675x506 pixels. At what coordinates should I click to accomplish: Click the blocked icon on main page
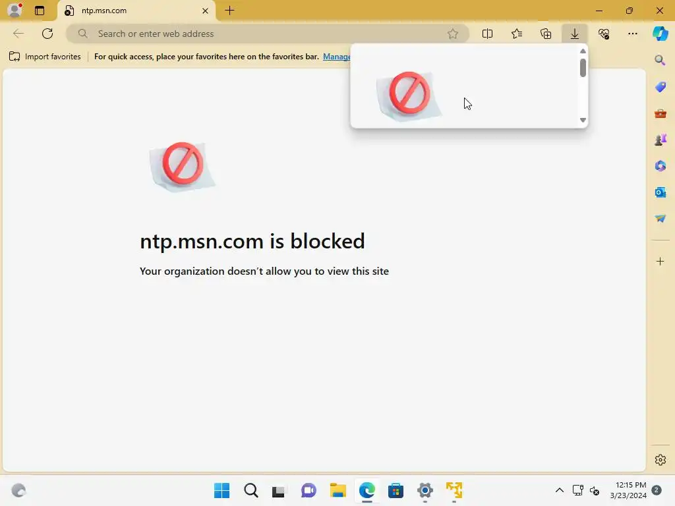point(182,167)
